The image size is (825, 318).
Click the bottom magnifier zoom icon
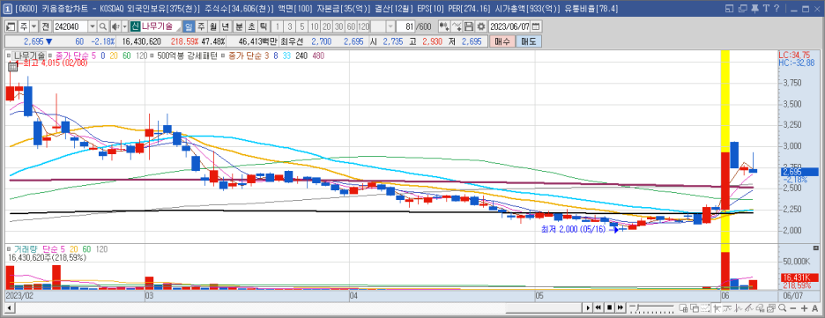783,308
